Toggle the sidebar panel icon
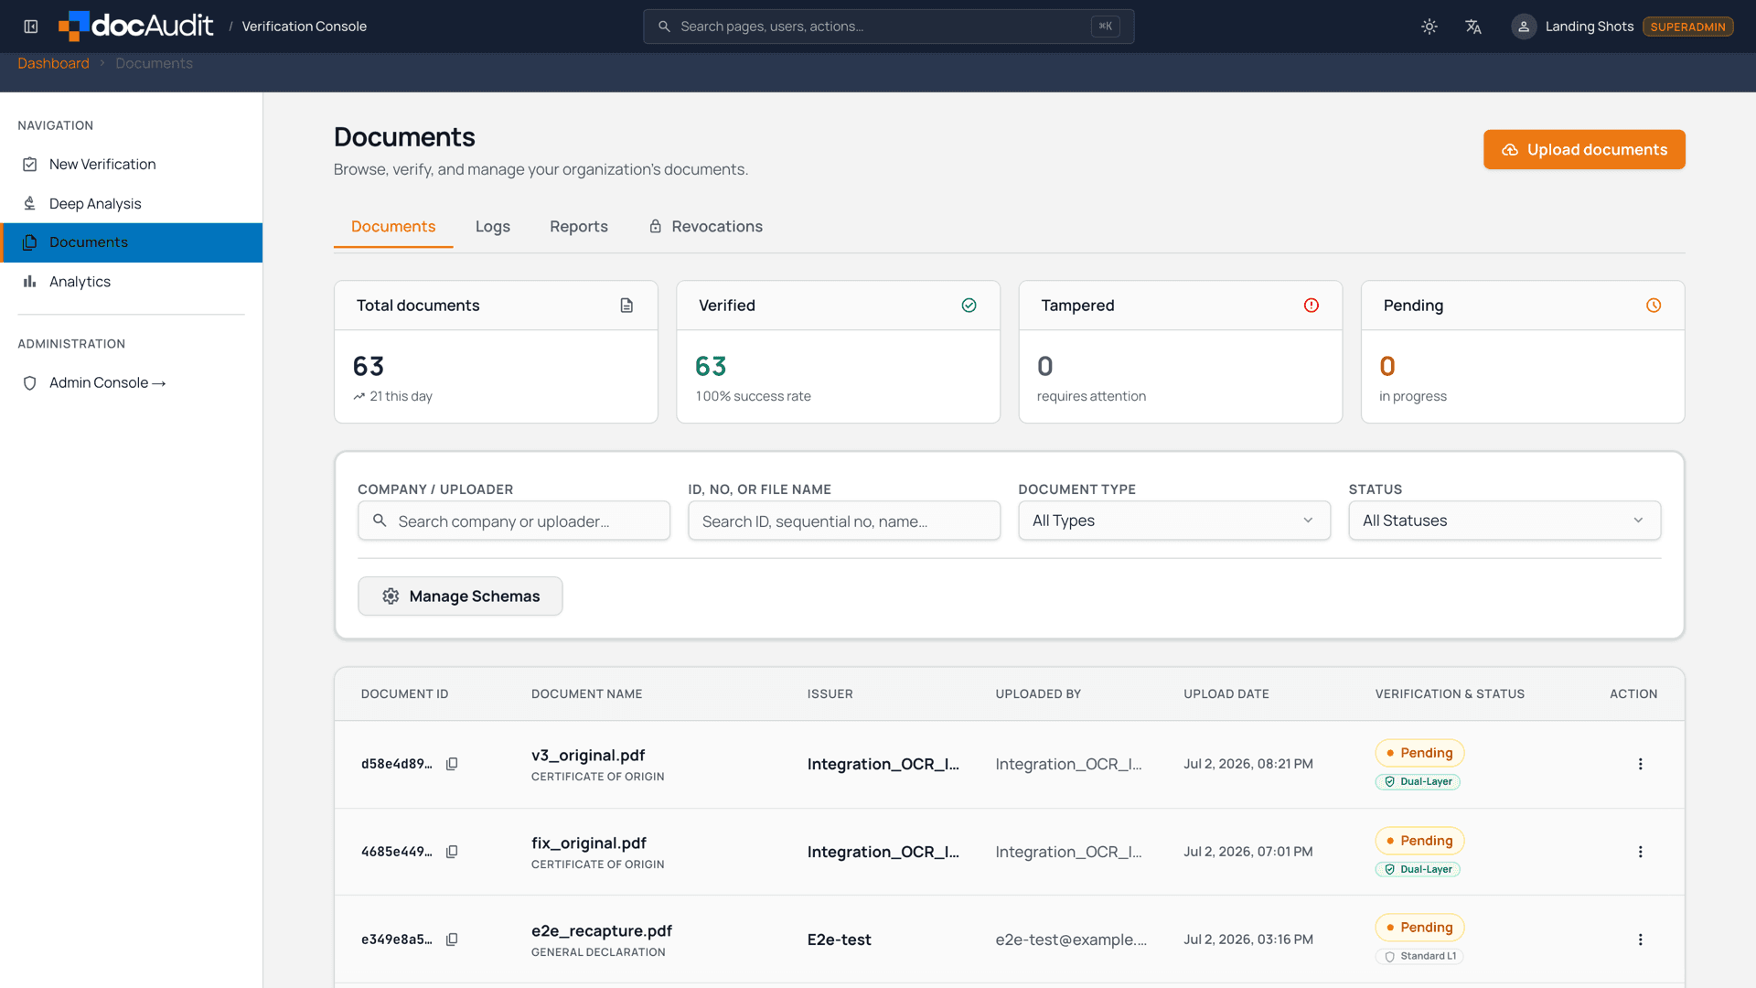 31,27
